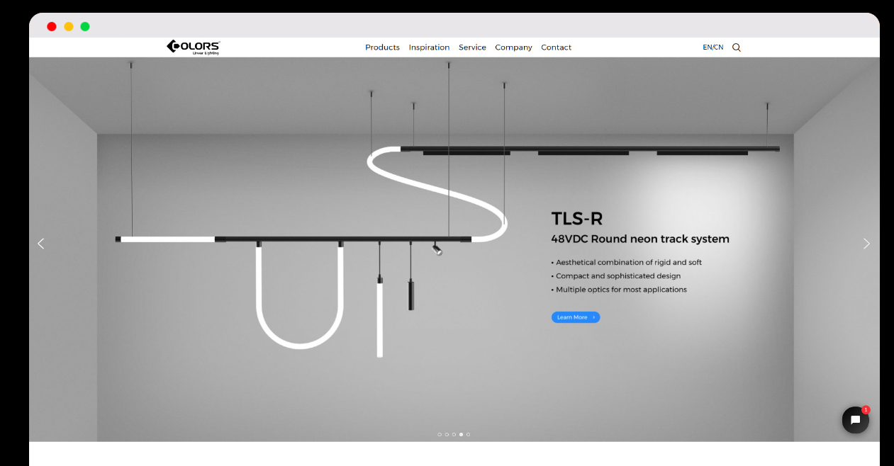Click the green maximize dot
Screen dimensions: 894x466
[85, 27]
